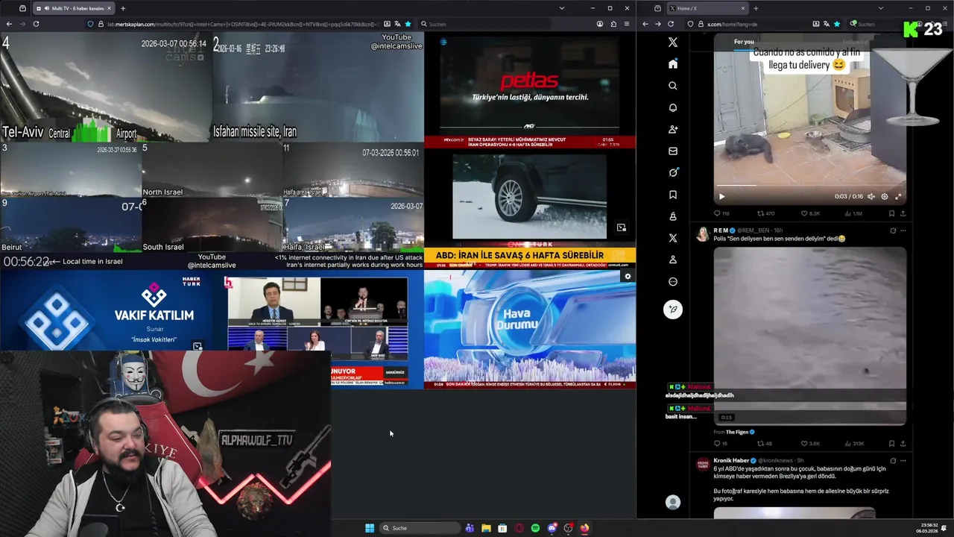Open Bookmarks in X sidebar

click(x=673, y=195)
